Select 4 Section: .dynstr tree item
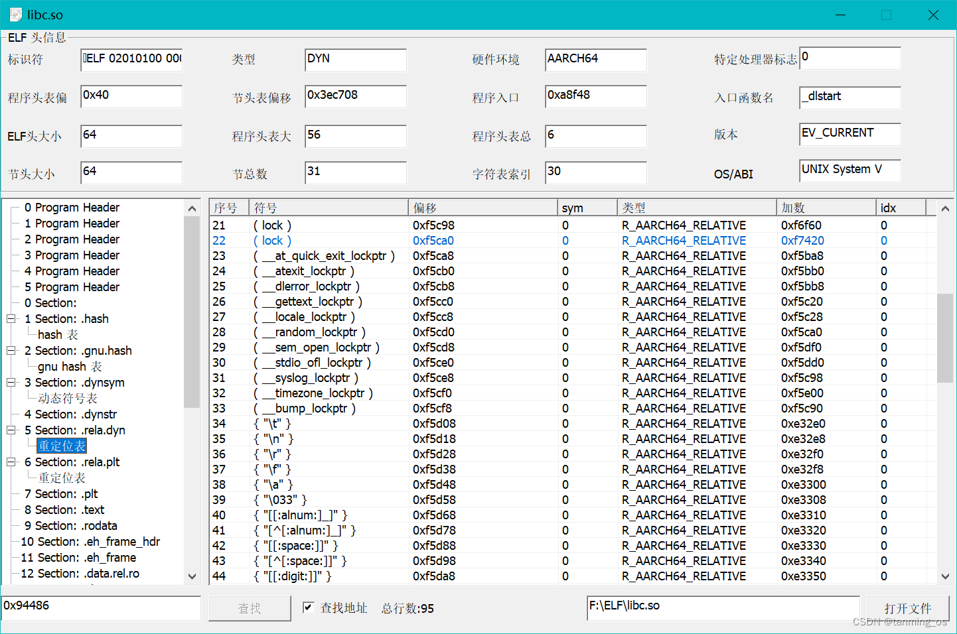The image size is (957, 634). click(70, 414)
